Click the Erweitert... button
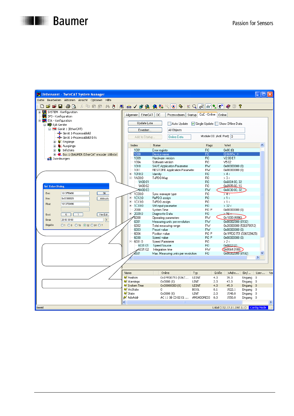 (x=145, y=130)
